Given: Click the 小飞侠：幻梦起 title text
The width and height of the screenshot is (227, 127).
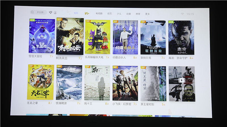Looking at the screenshot, I should tap(122, 104).
